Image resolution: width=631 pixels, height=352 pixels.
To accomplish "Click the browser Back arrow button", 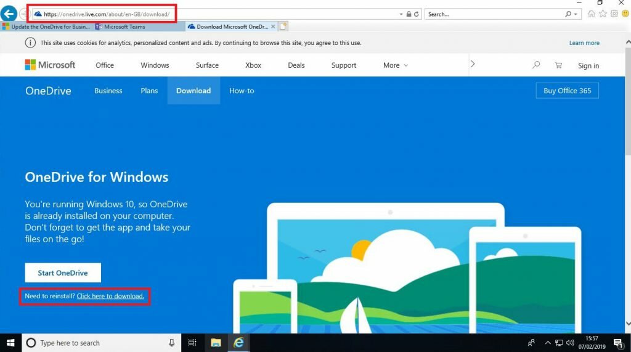I will [x=9, y=14].
